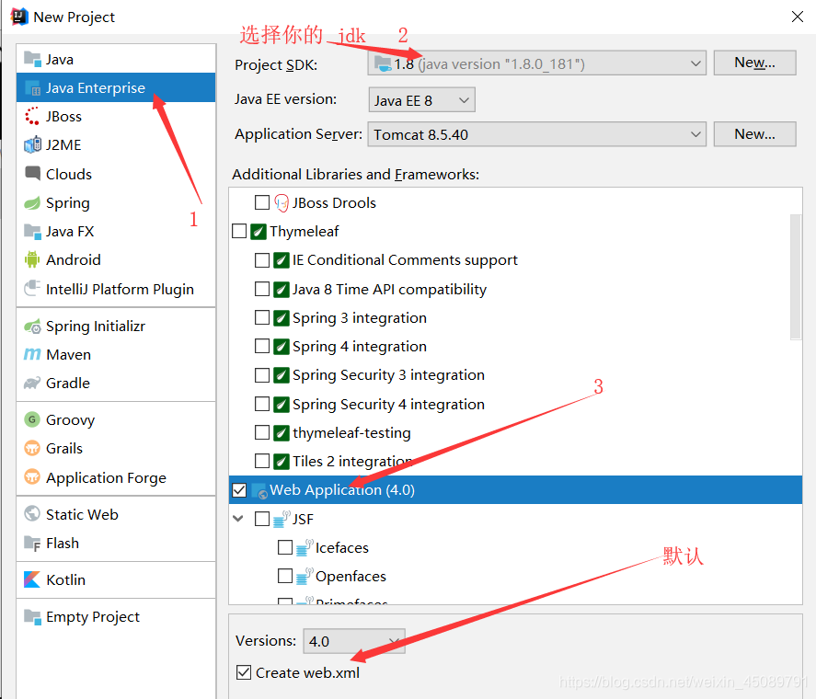Check the Tiles 2 integration checkbox
The image size is (816, 699).
[x=262, y=461]
